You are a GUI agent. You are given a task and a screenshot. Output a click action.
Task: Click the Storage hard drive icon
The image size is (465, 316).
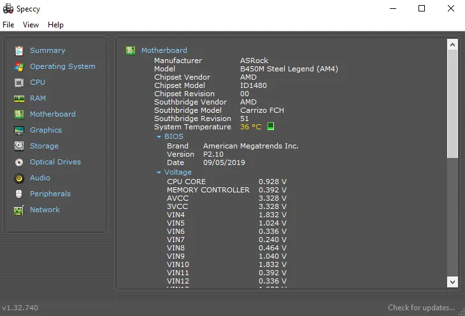[x=19, y=146]
